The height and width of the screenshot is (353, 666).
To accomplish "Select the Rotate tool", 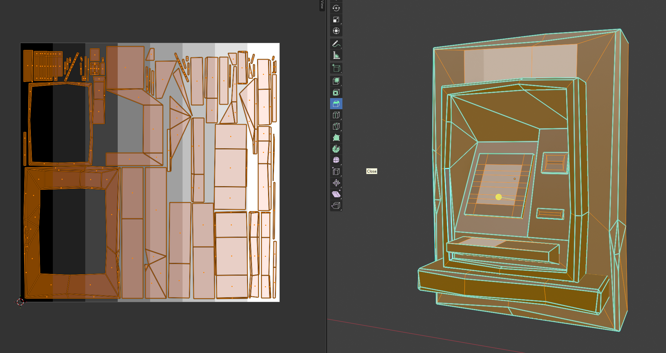I will point(336,8).
